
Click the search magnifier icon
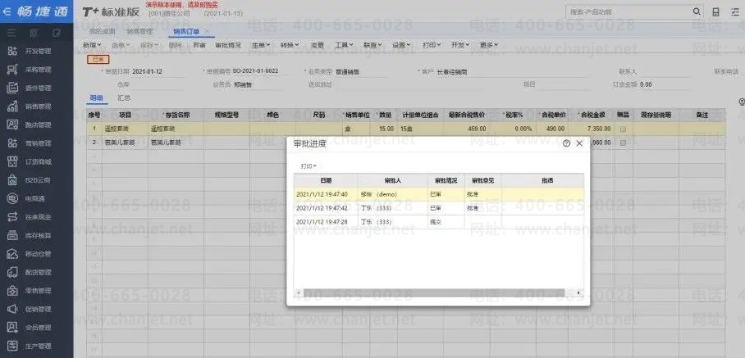click(x=697, y=11)
